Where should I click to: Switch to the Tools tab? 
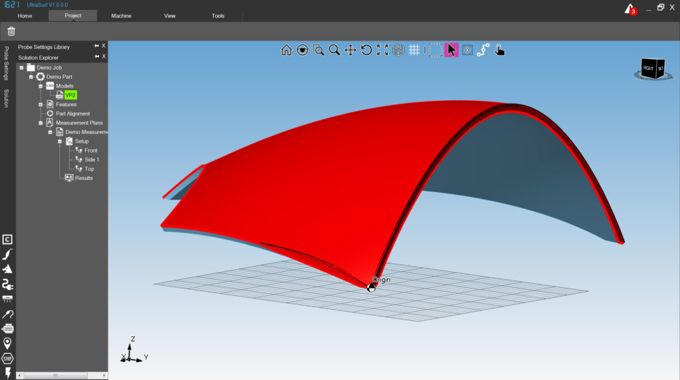pyautogui.click(x=218, y=16)
